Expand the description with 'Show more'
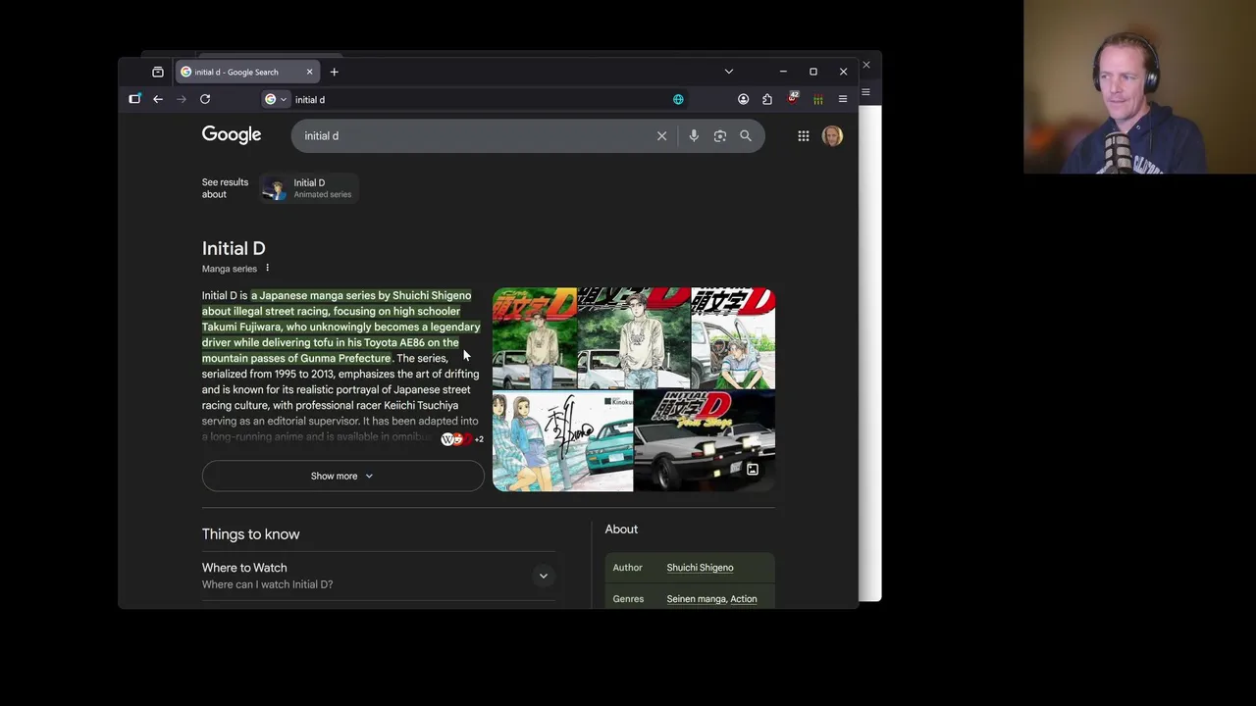The width and height of the screenshot is (1256, 706). pos(342,476)
